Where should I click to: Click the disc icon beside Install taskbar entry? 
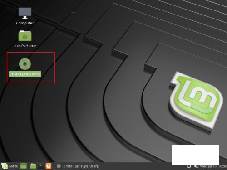pos(59,166)
